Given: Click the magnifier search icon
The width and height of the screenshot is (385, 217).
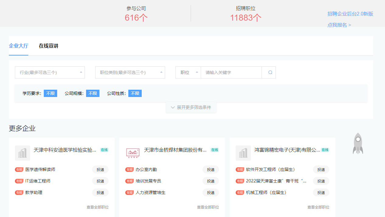Looking at the screenshot, I should [x=270, y=72].
